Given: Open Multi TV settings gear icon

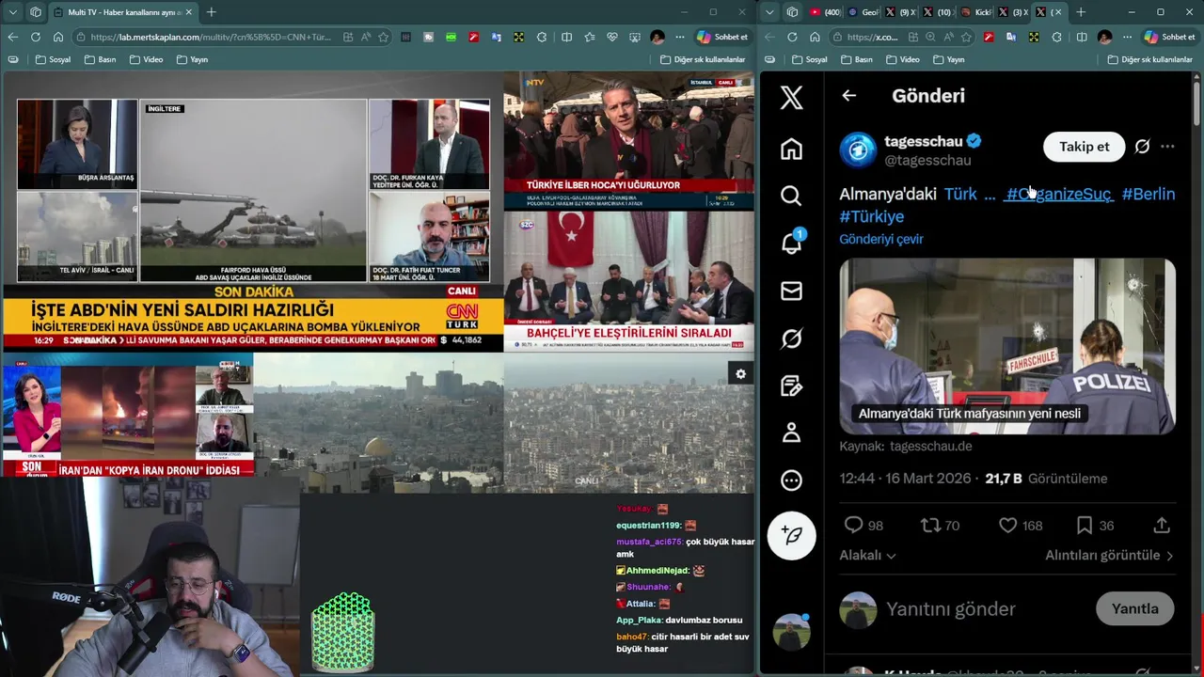Looking at the screenshot, I should [740, 374].
